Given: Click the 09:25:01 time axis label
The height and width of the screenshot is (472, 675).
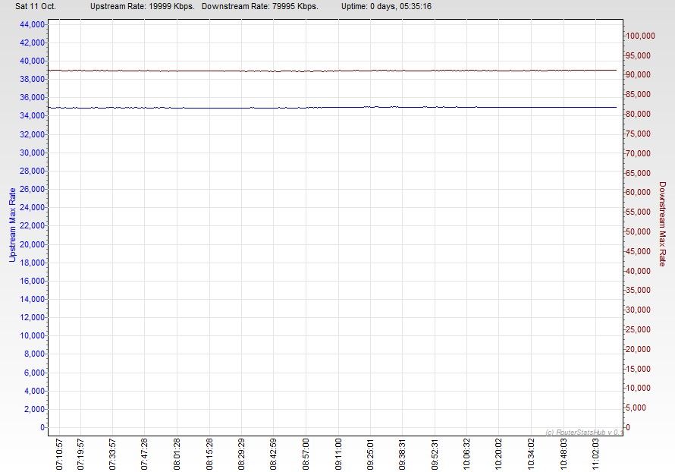Looking at the screenshot, I should coord(370,454).
